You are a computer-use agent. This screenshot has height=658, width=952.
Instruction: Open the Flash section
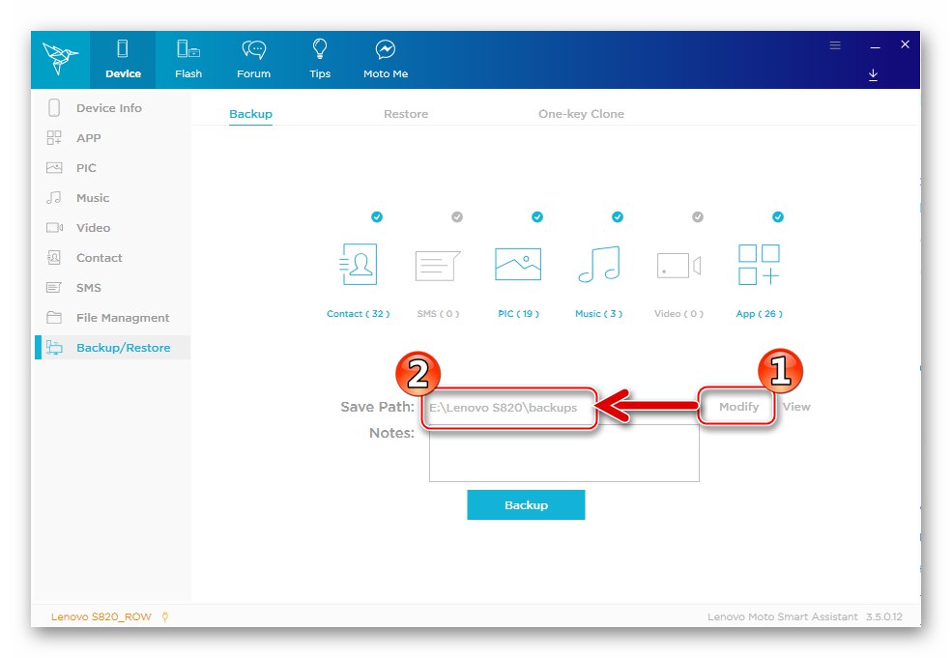click(x=188, y=60)
